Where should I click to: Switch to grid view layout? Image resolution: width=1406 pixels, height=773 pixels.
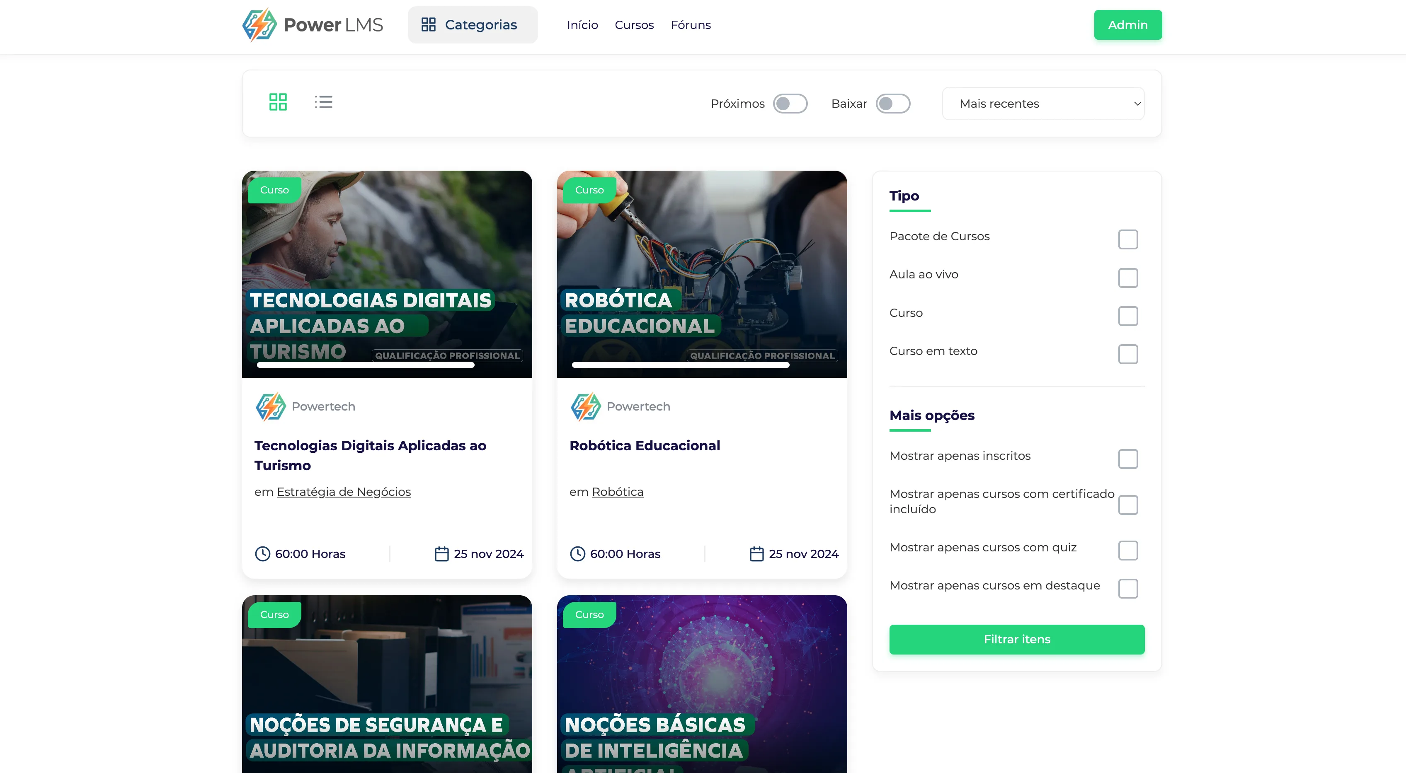click(x=278, y=102)
